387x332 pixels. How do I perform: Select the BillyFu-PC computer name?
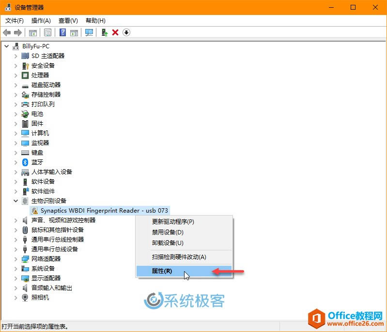tap(36, 46)
